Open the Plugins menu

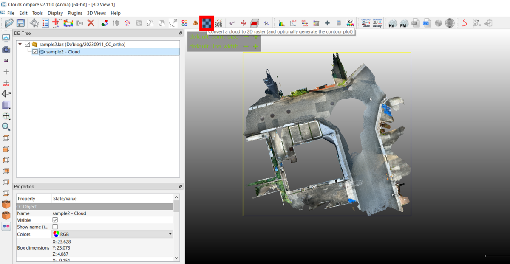coord(75,13)
